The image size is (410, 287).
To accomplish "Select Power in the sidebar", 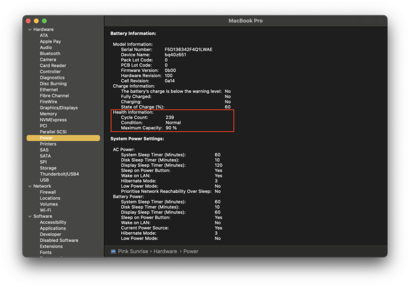I will [46, 138].
